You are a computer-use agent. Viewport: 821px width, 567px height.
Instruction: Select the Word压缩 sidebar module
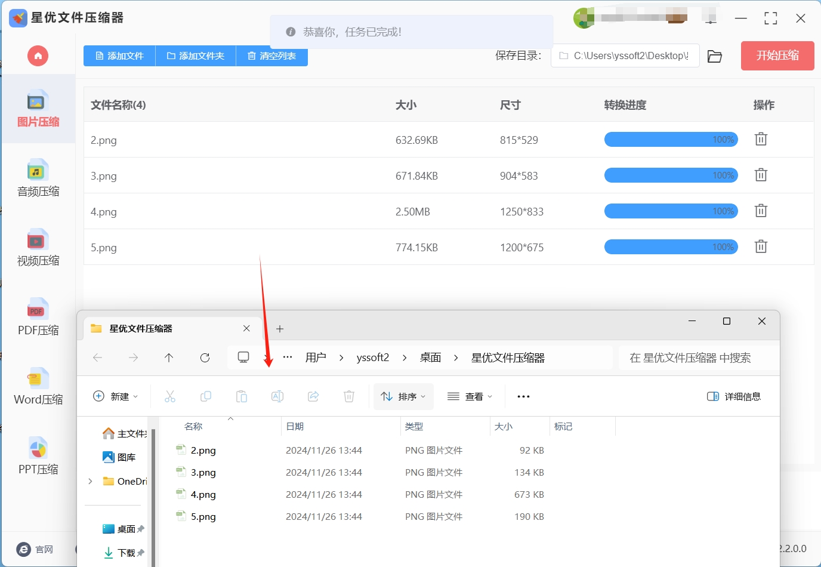38,387
